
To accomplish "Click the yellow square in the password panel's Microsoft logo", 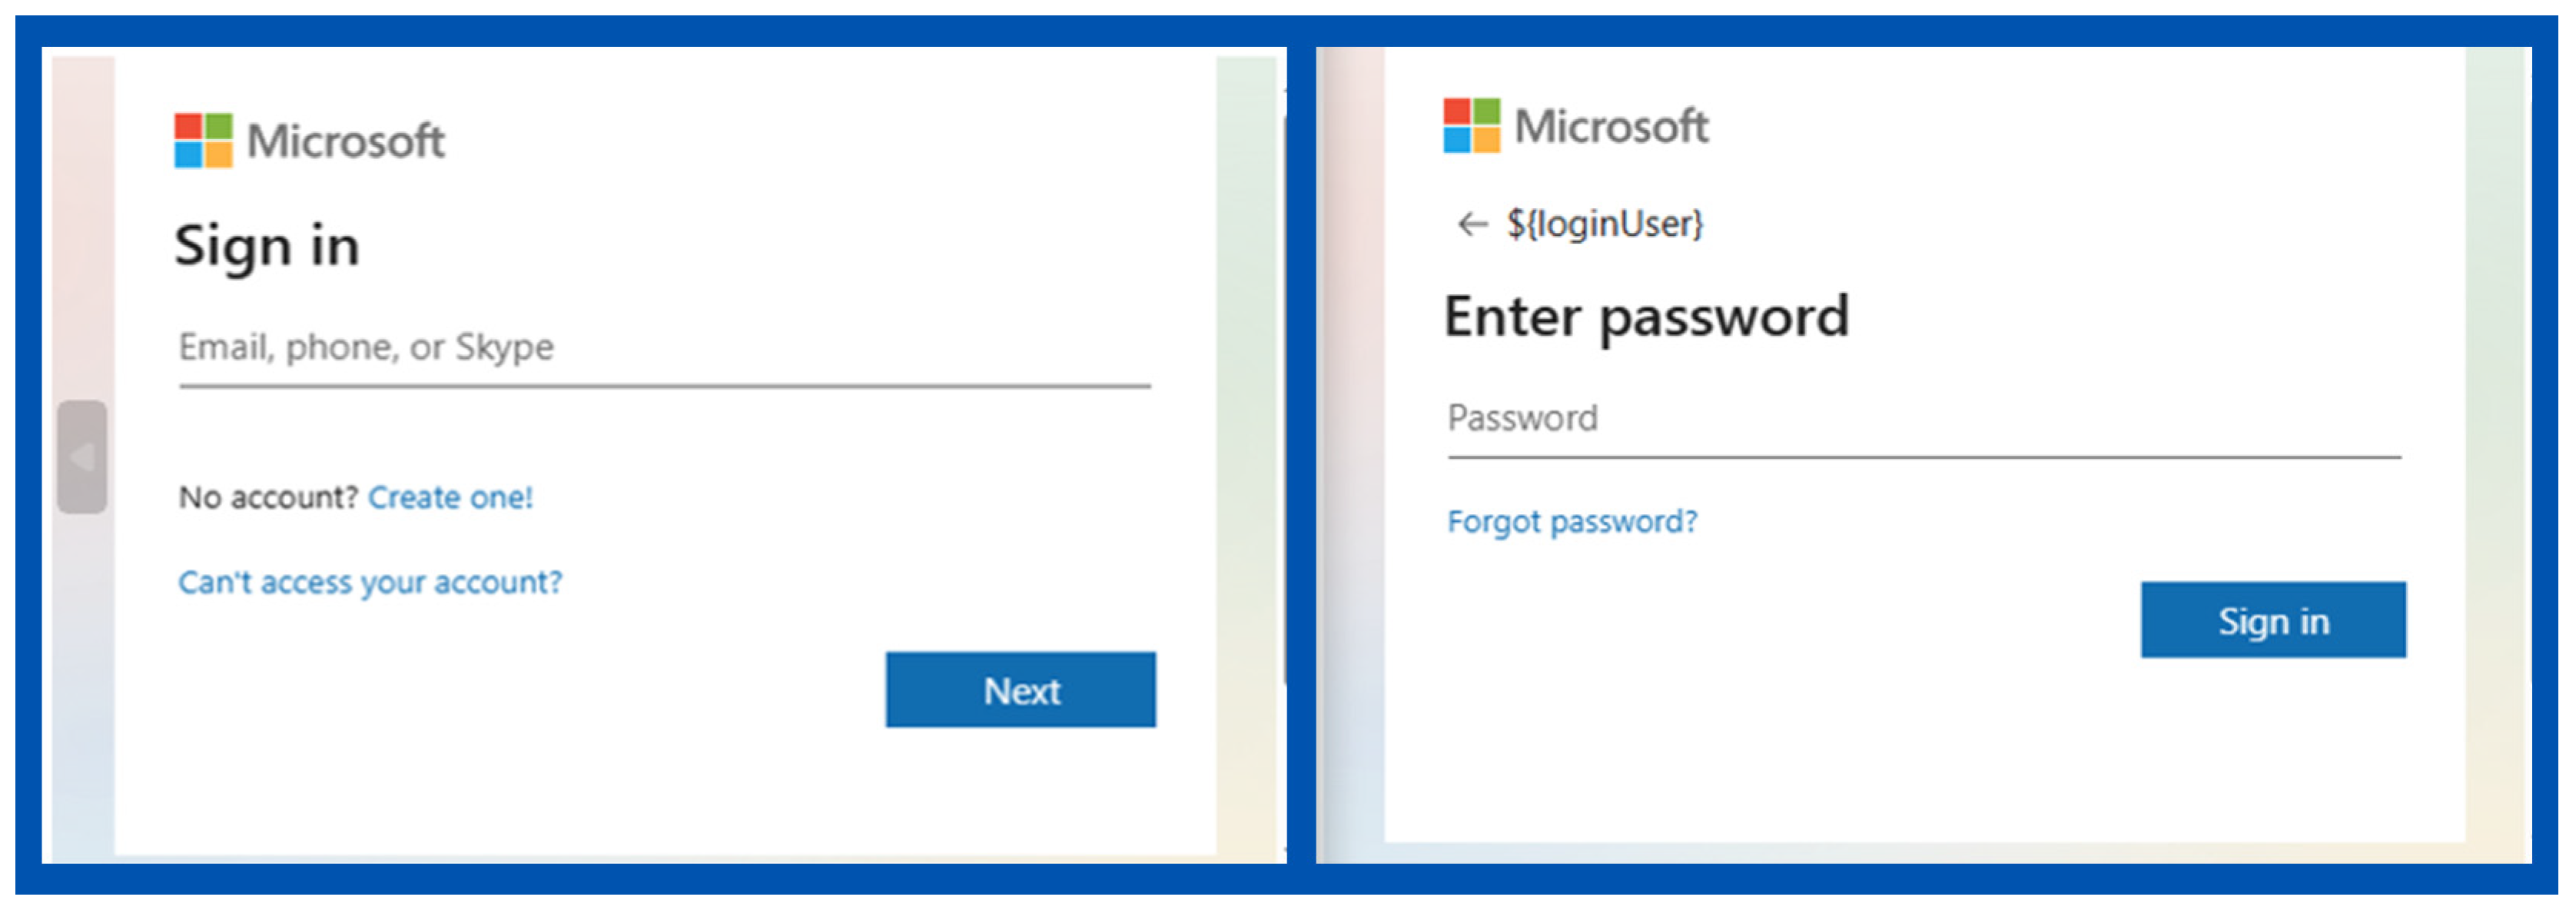I will 1487,140.
